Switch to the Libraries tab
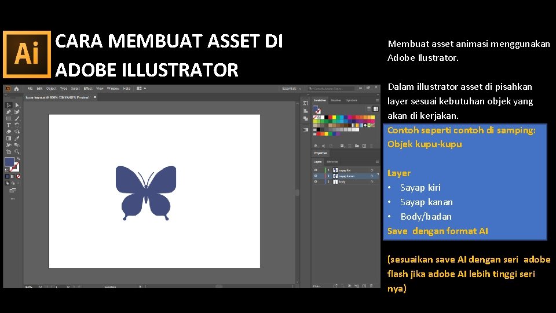 pyautogui.click(x=332, y=162)
